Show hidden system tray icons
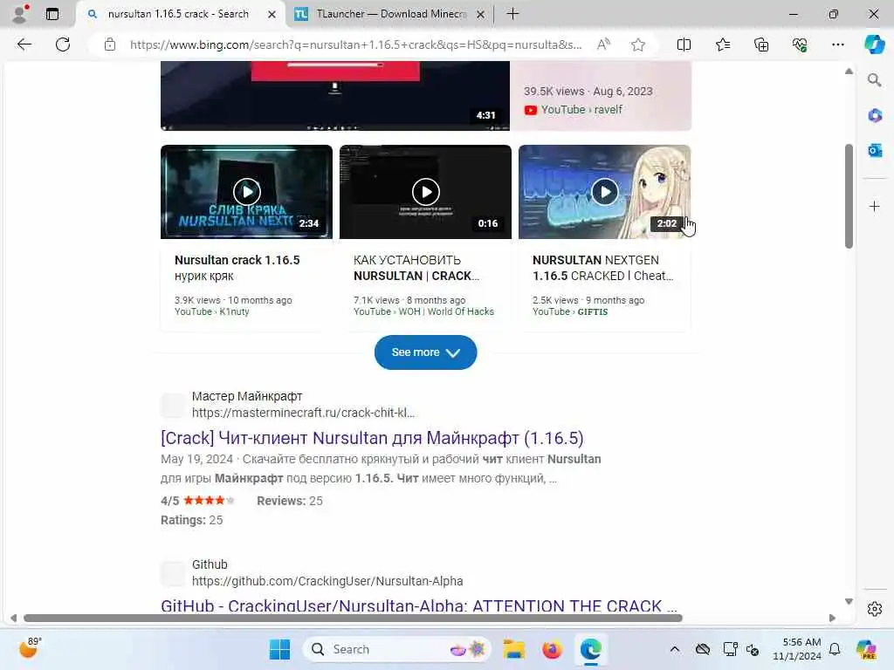The height and width of the screenshot is (670, 894). [x=675, y=649]
